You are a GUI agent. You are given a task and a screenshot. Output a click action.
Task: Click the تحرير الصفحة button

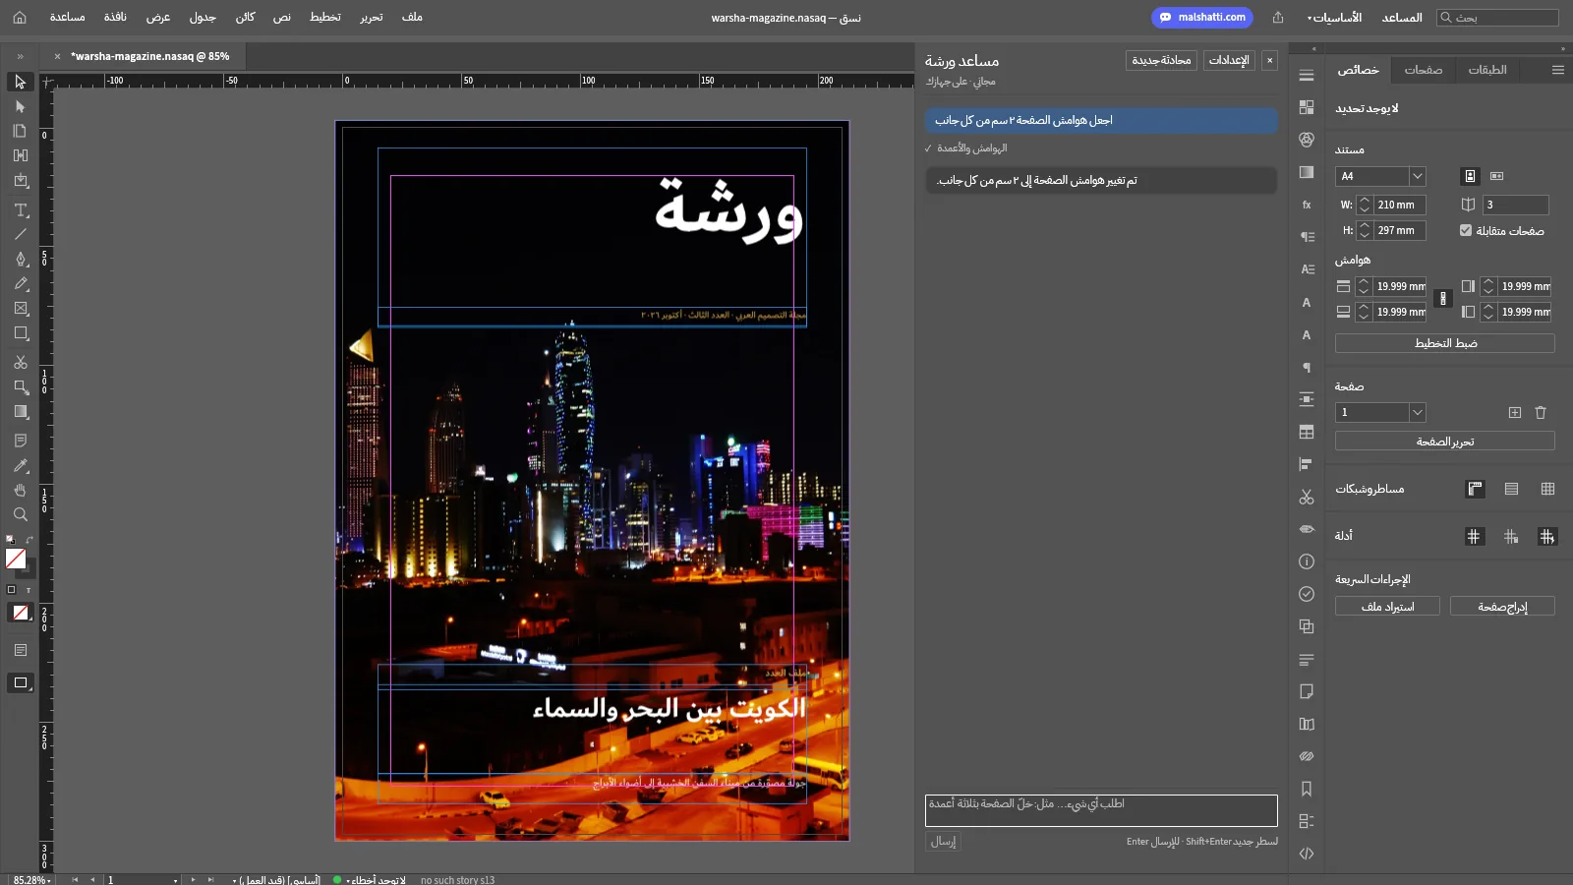tap(1445, 442)
